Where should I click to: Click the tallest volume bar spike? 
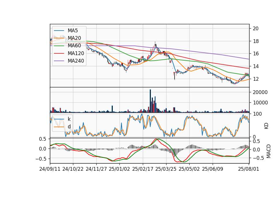coord(150,101)
